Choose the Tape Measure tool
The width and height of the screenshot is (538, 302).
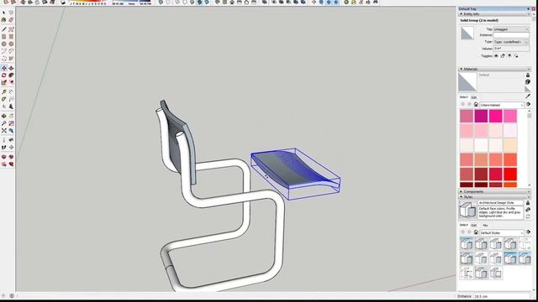(x=3, y=91)
